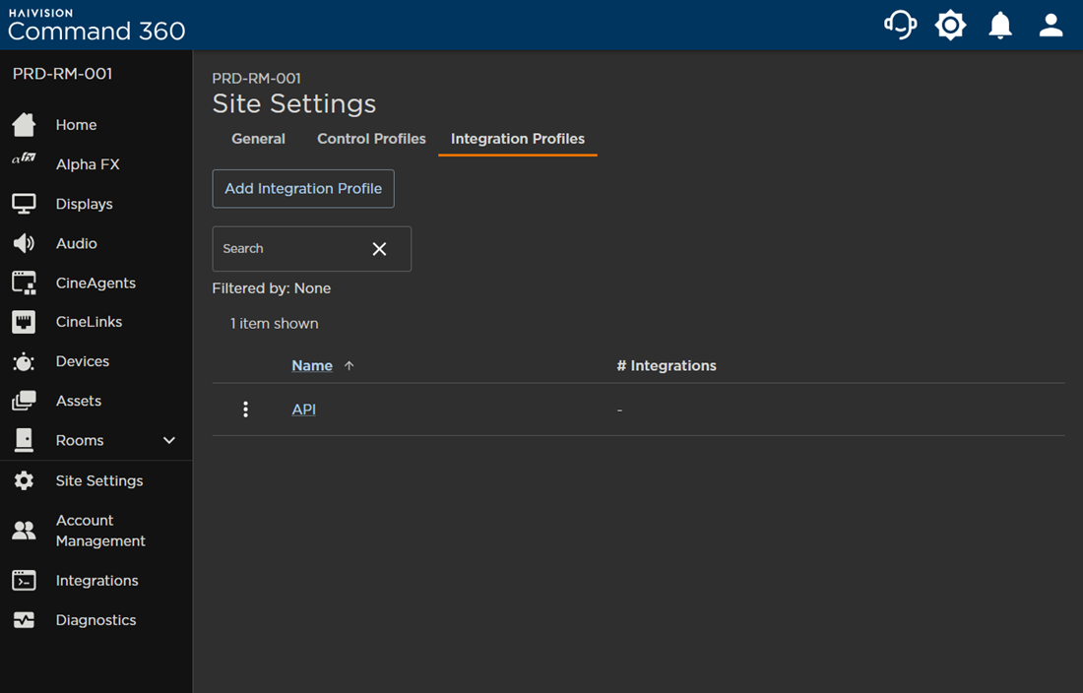Click the Rooms door icon

point(25,440)
